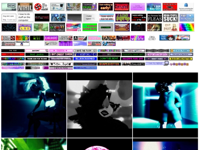
Task: Click the 'I can't be beat' blinkie
Action: coord(109,59)
